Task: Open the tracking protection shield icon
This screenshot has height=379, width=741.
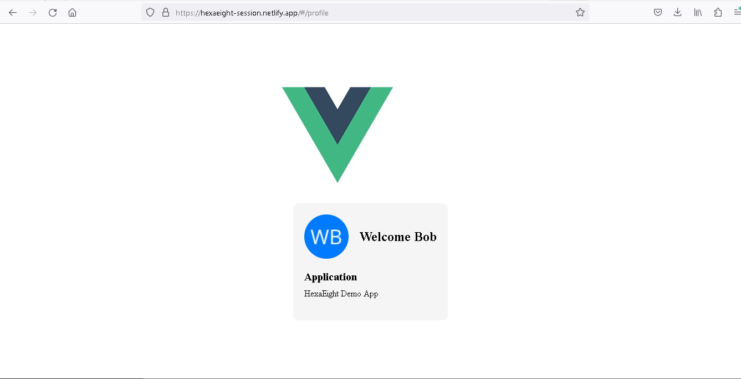Action: tap(150, 13)
